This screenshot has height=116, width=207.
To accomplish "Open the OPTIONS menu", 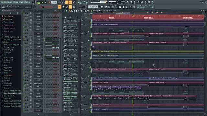I will click(21, 2).
